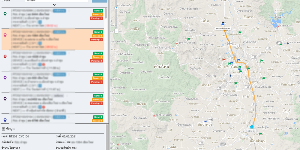Click the red flag marker on map
Image resolution: width=300 pixels, height=150 pixels.
pos(223,59)
